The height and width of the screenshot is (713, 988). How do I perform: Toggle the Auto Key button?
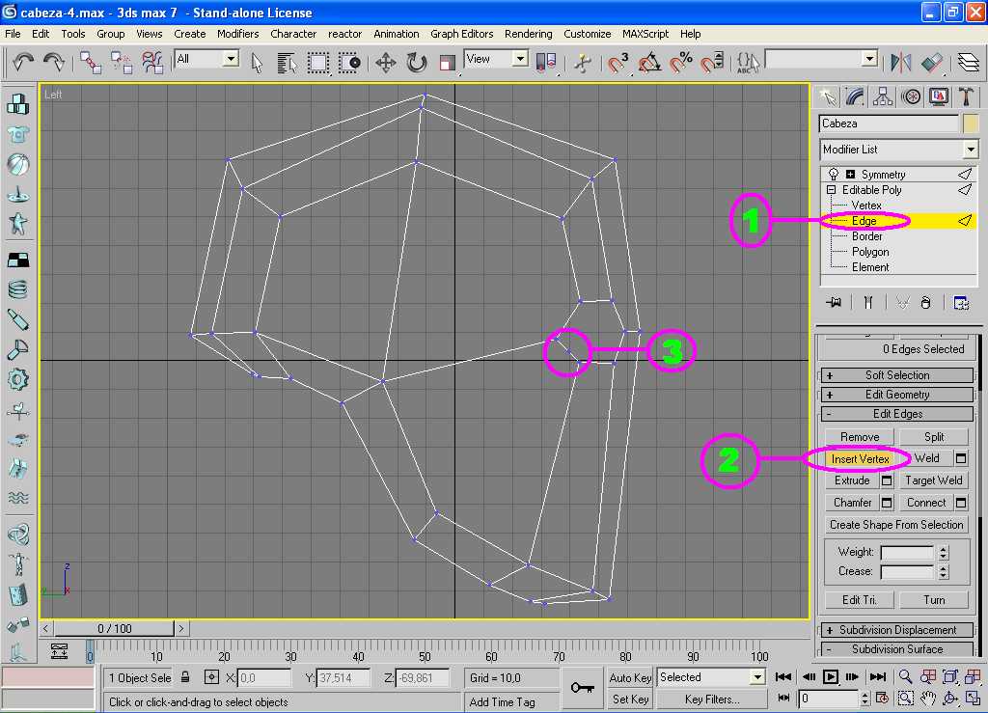point(629,677)
